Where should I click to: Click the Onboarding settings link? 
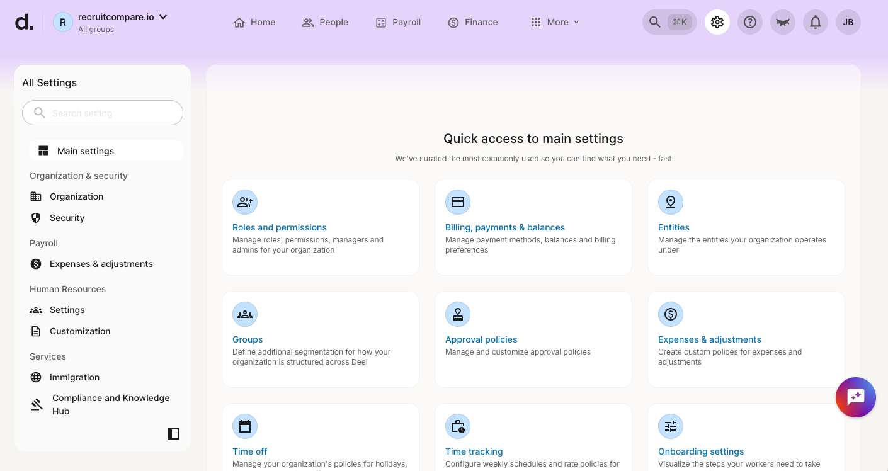point(701,451)
